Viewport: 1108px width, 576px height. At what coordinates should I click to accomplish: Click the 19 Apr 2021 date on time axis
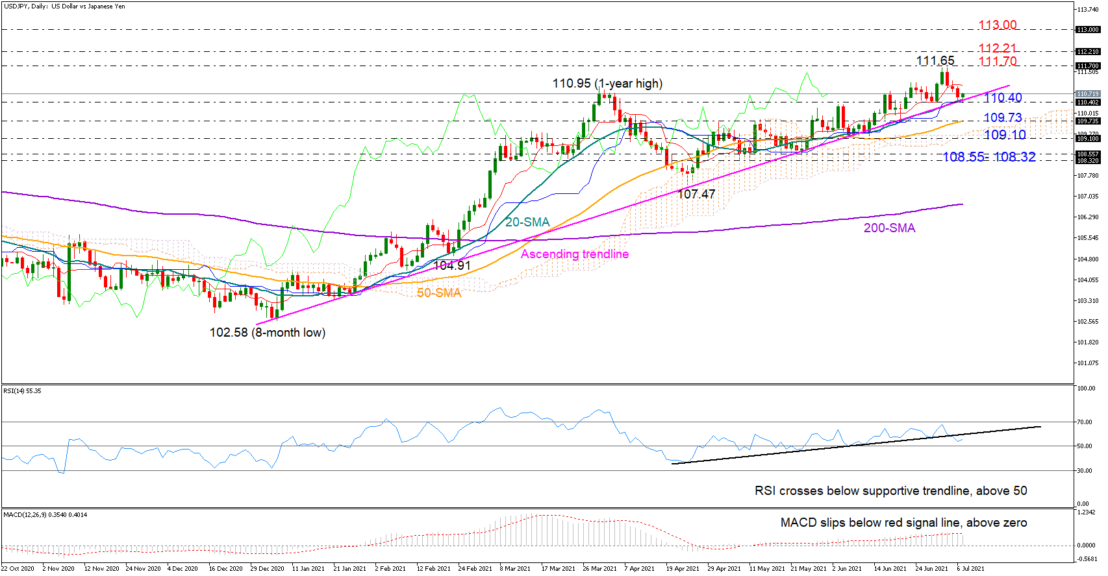683,569
